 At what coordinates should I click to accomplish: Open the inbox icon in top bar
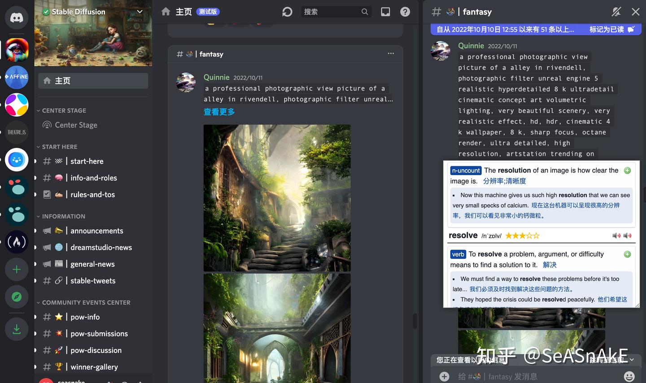coord(385,12)
